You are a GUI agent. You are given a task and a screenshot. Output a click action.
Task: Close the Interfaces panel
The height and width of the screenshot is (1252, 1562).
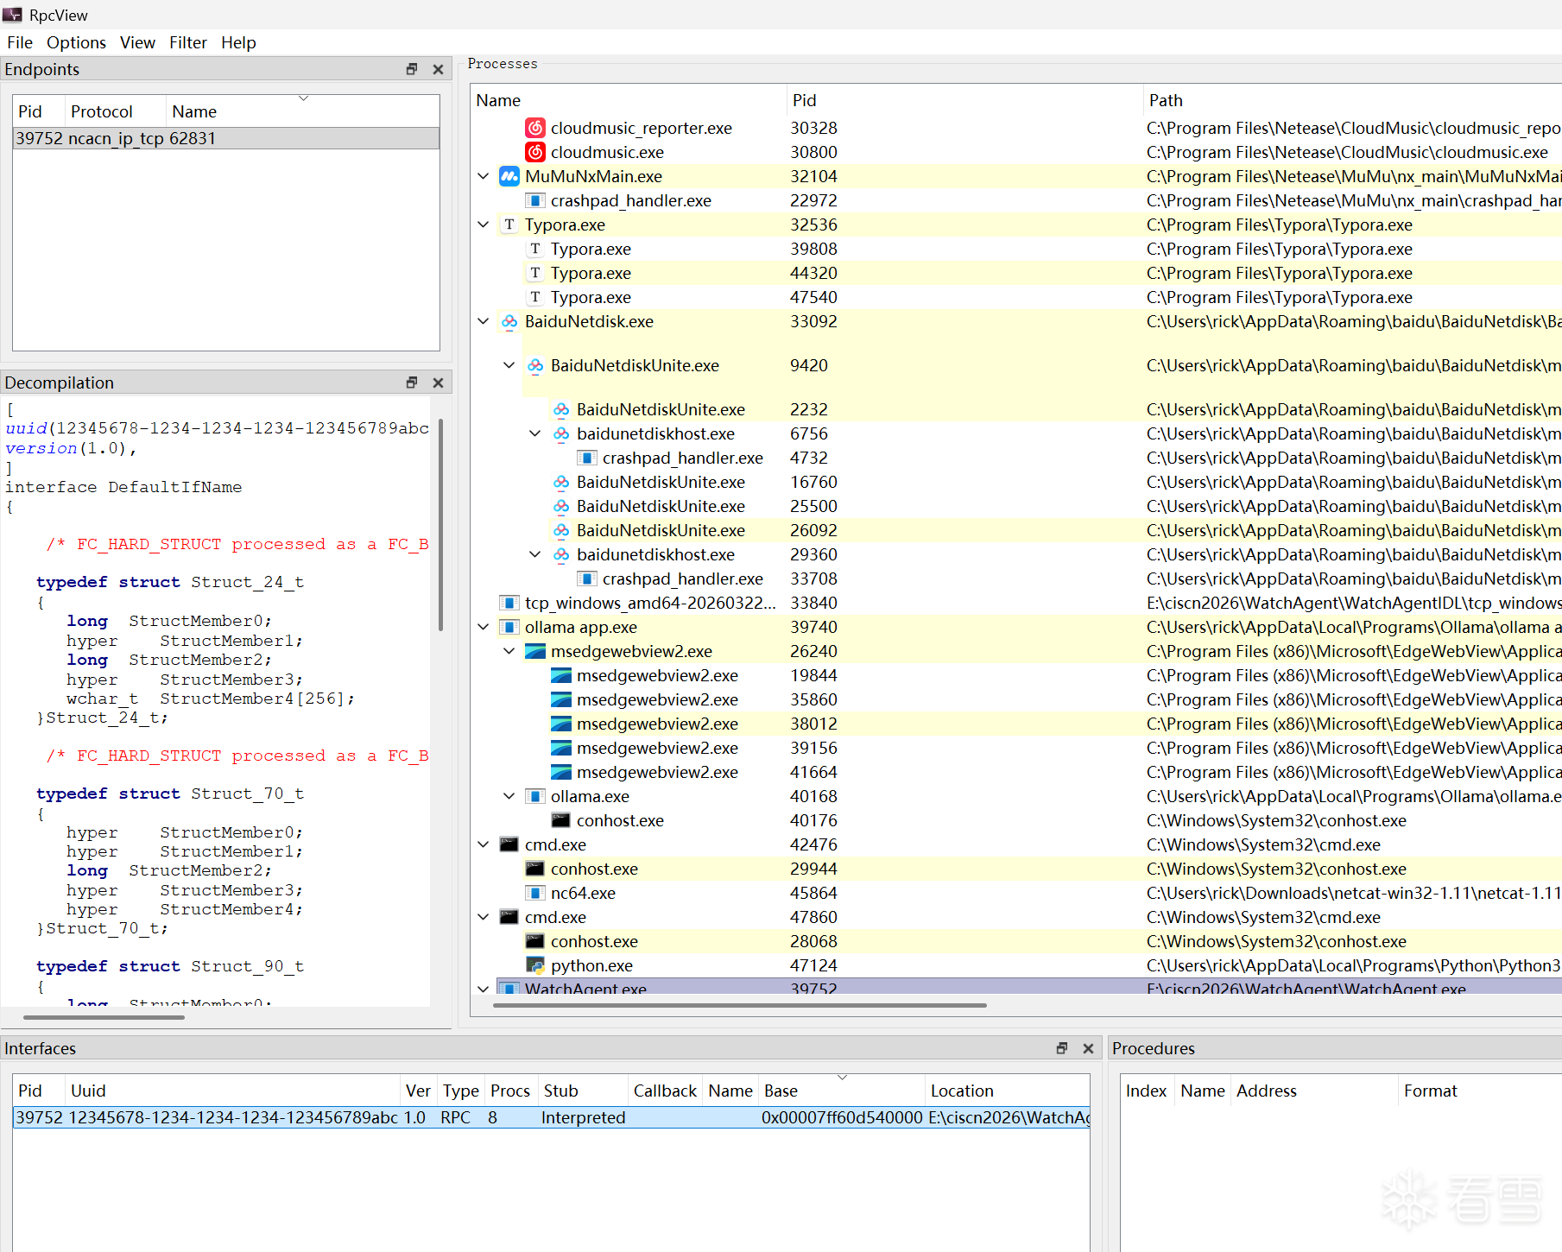[1088, 1048]
